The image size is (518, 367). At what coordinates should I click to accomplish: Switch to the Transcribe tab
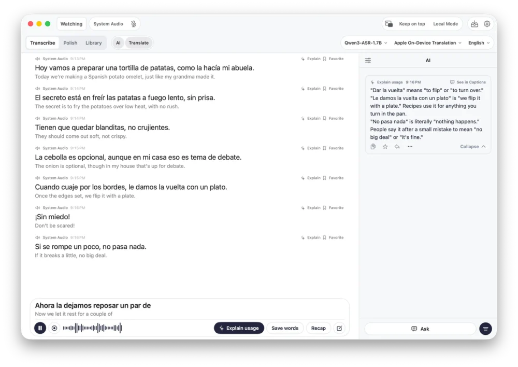[x=42, y=43]
